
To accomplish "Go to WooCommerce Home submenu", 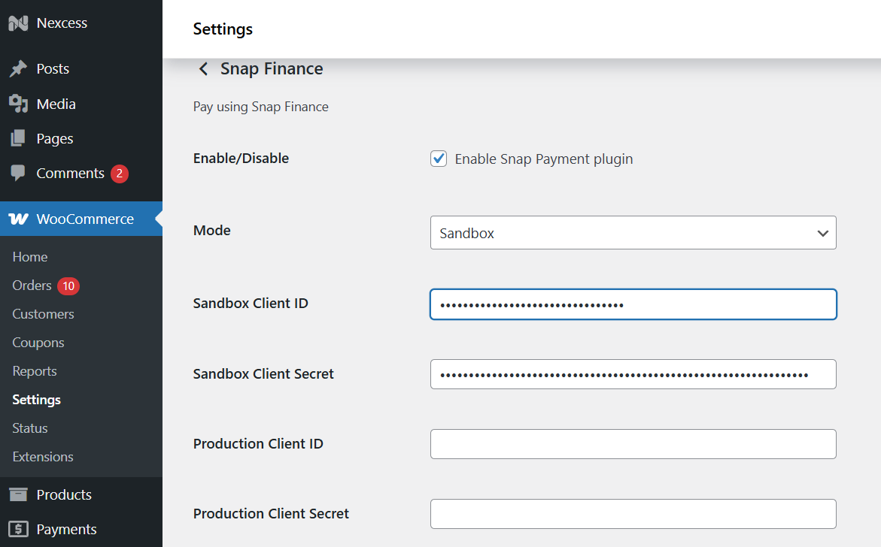I will (x=30, y=257).
